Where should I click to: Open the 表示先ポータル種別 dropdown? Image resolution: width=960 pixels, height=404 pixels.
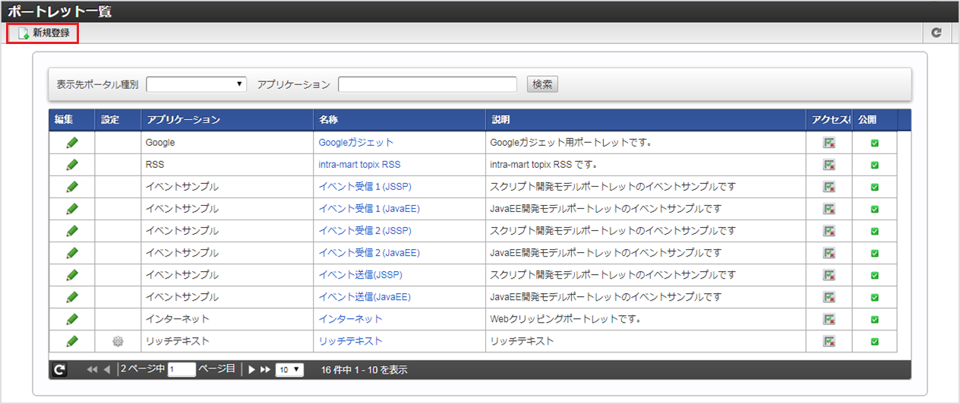[196, 84]
